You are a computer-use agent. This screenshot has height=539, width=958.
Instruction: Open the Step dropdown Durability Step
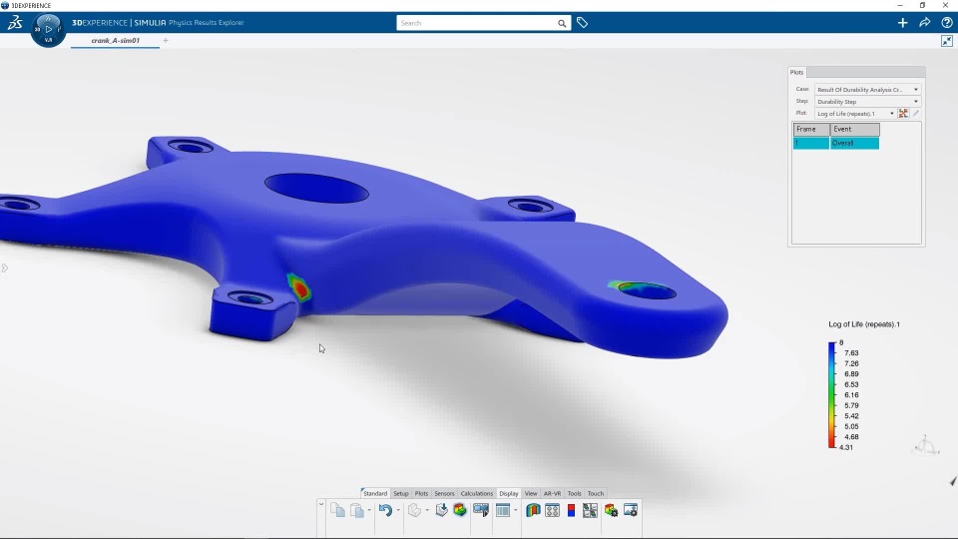pos(867,102)
